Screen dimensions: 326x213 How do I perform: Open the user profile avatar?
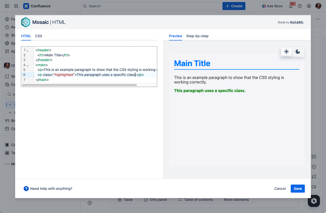pos(318,6)
